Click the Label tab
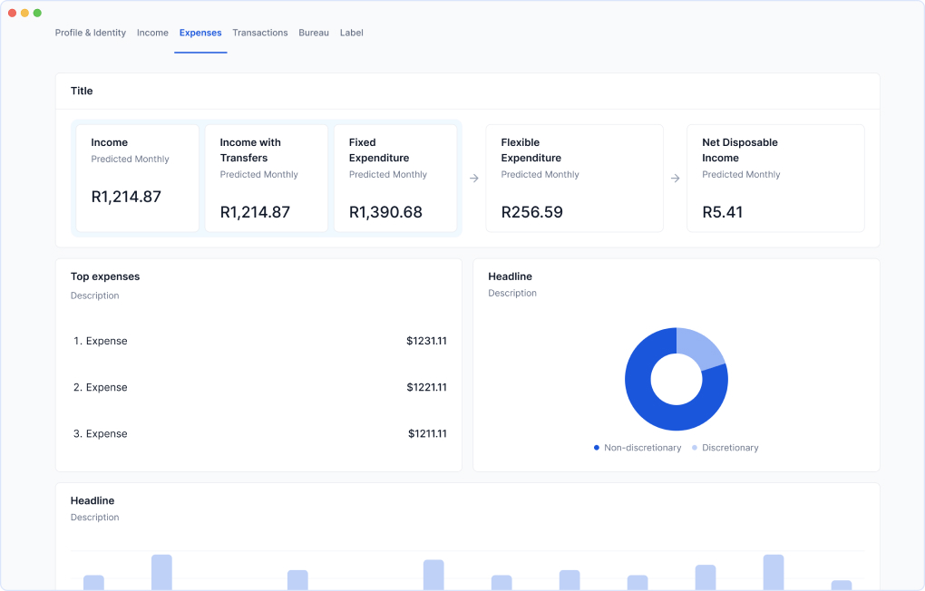Image resolution: width=925 pixels, height=591 pixels. pyautogui.click(x=351, y=33)
